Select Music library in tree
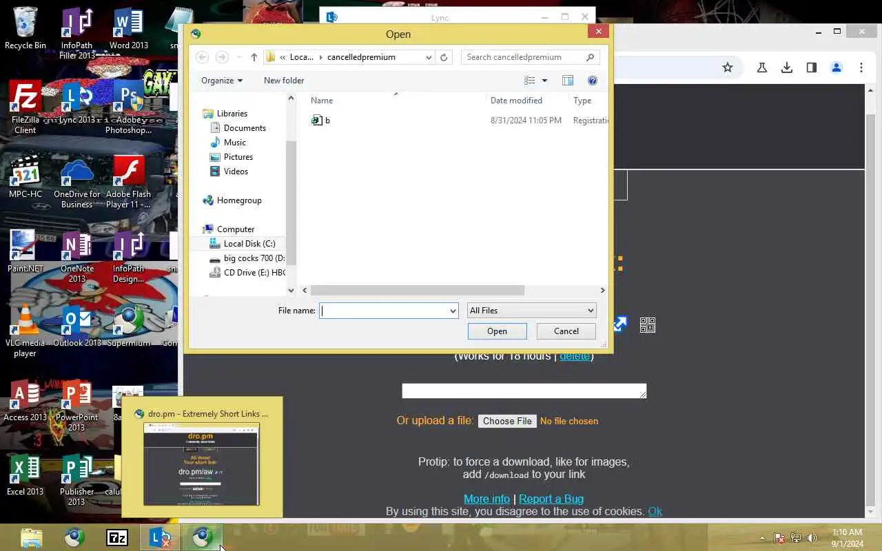 (x=227, y=143)
